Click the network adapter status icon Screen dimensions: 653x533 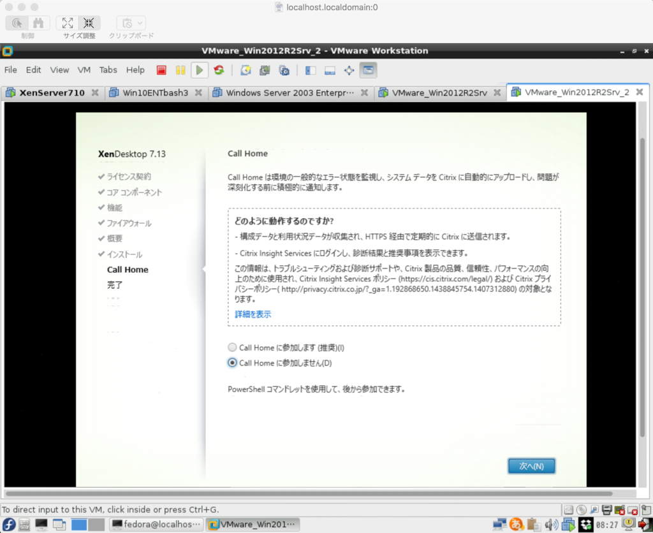coord(594,509)
